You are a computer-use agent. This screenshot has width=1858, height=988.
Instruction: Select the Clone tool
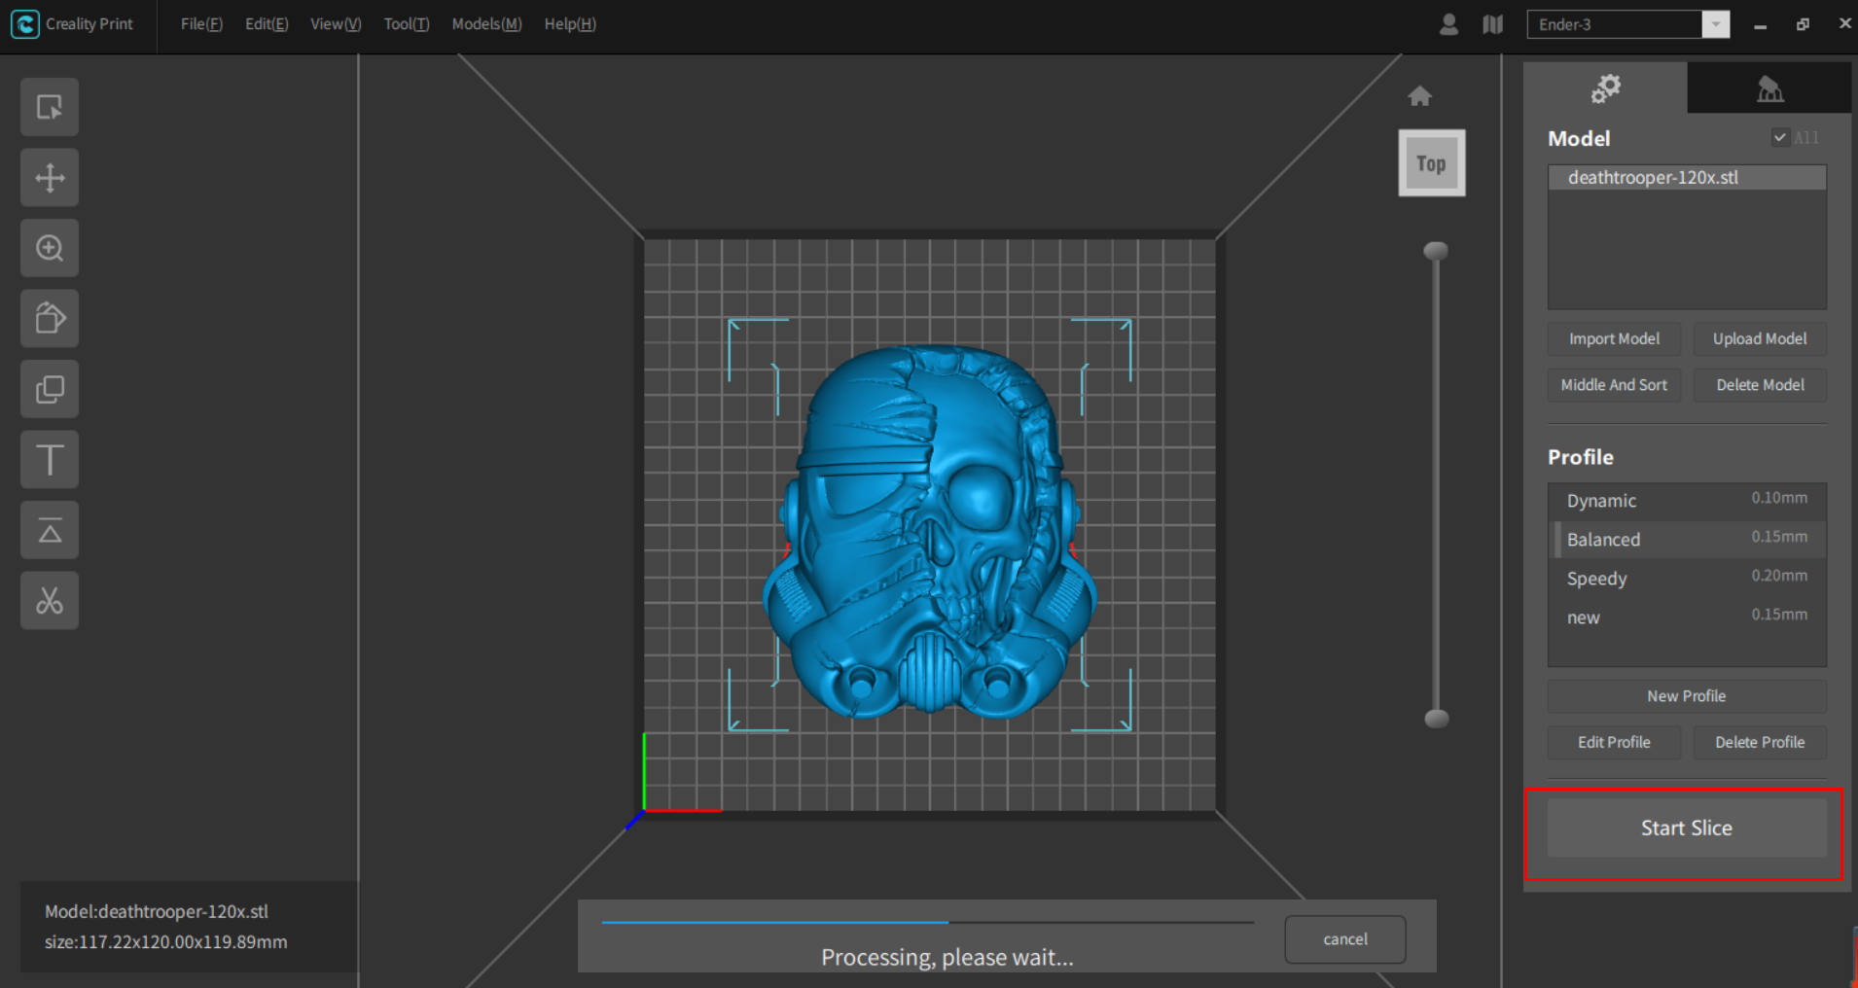50,389
